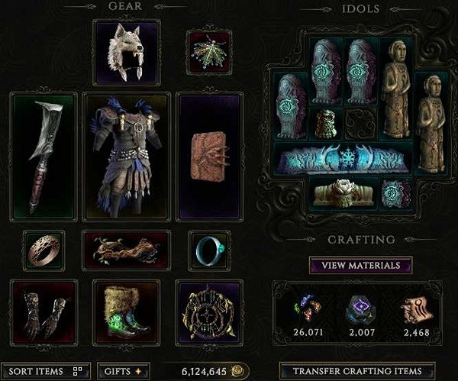Select the long frost snowflake idol

pos(343,160)
